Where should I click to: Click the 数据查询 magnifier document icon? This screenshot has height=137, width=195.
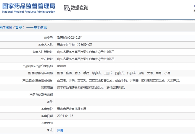[x=67, y=8]
